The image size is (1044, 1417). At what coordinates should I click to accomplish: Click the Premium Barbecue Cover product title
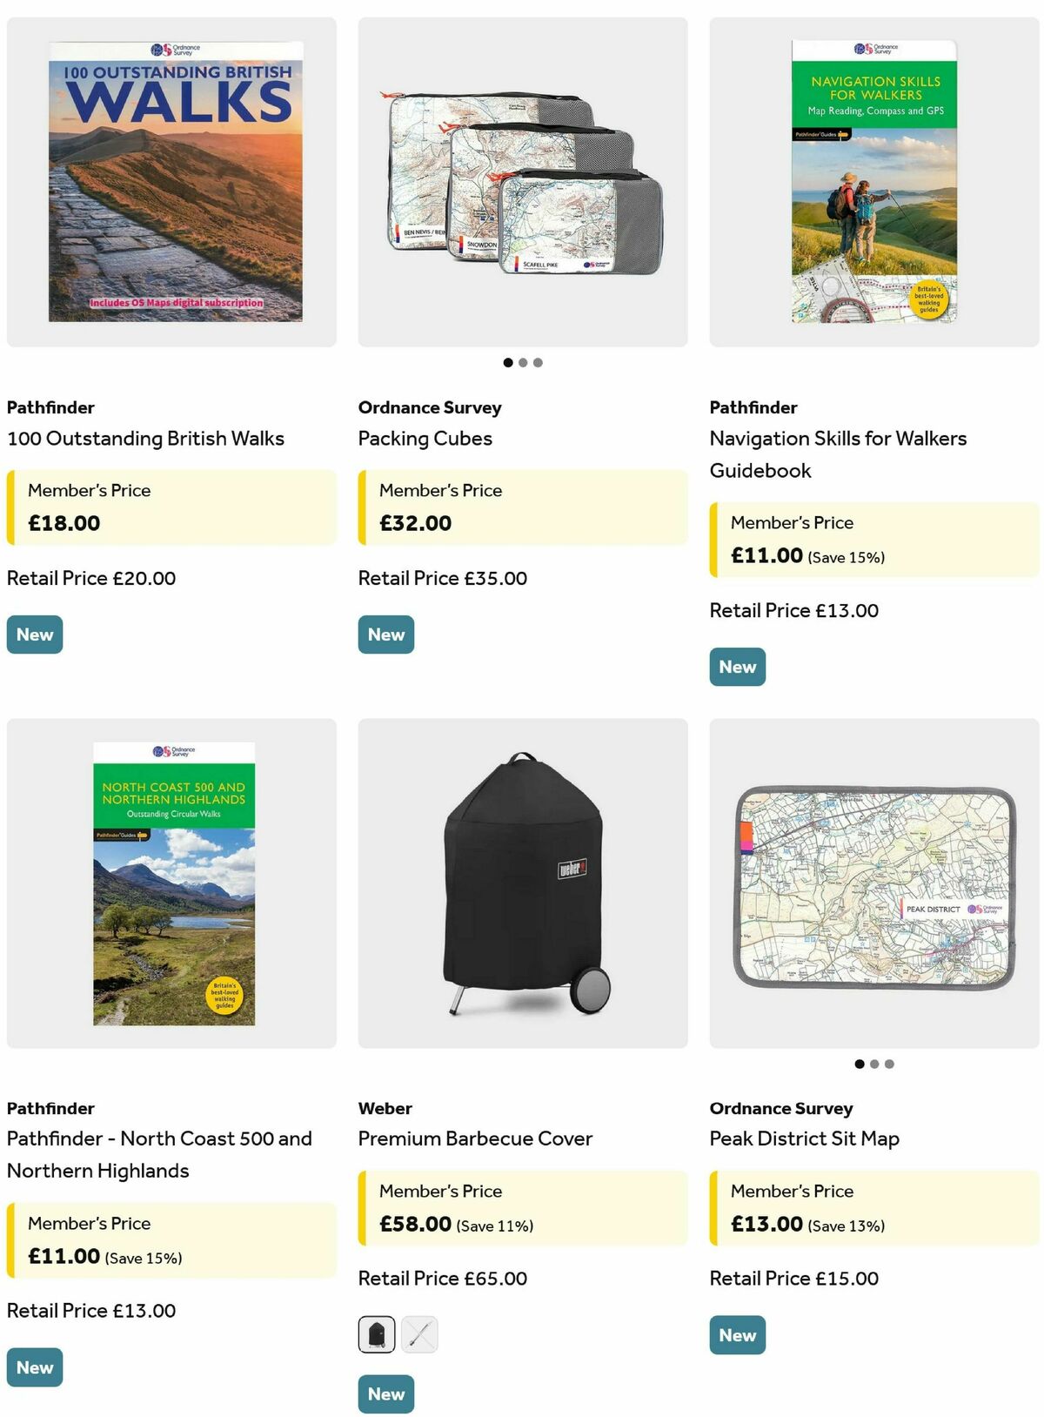[x=475, y=1138]
